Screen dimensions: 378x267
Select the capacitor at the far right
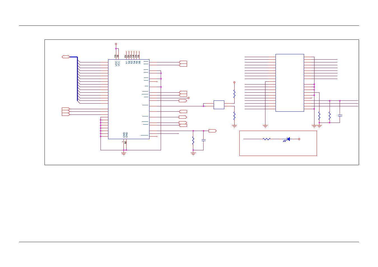[340, 115]
